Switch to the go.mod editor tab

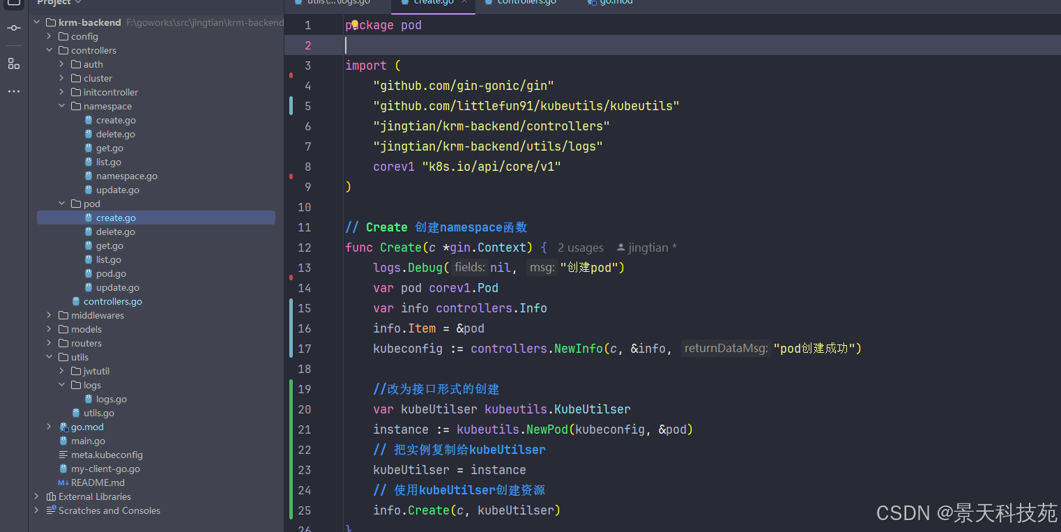point(610,3)
